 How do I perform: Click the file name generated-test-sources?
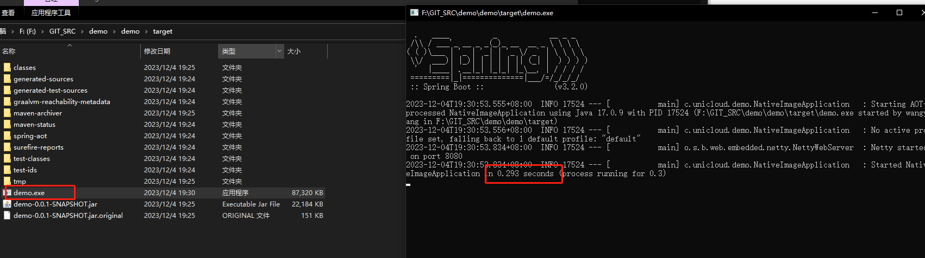pos(51,91)
